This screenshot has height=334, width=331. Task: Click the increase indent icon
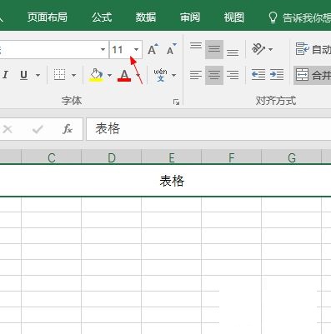(x=277, y=75)
